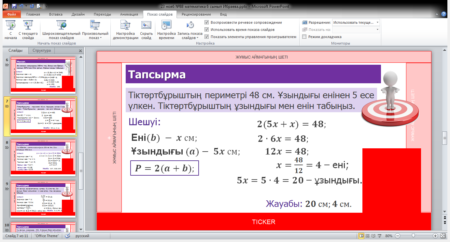This screenshot has width=450, height=242.
Task: Select slide 8 thumbnail
Action: [x=43, y=157]
